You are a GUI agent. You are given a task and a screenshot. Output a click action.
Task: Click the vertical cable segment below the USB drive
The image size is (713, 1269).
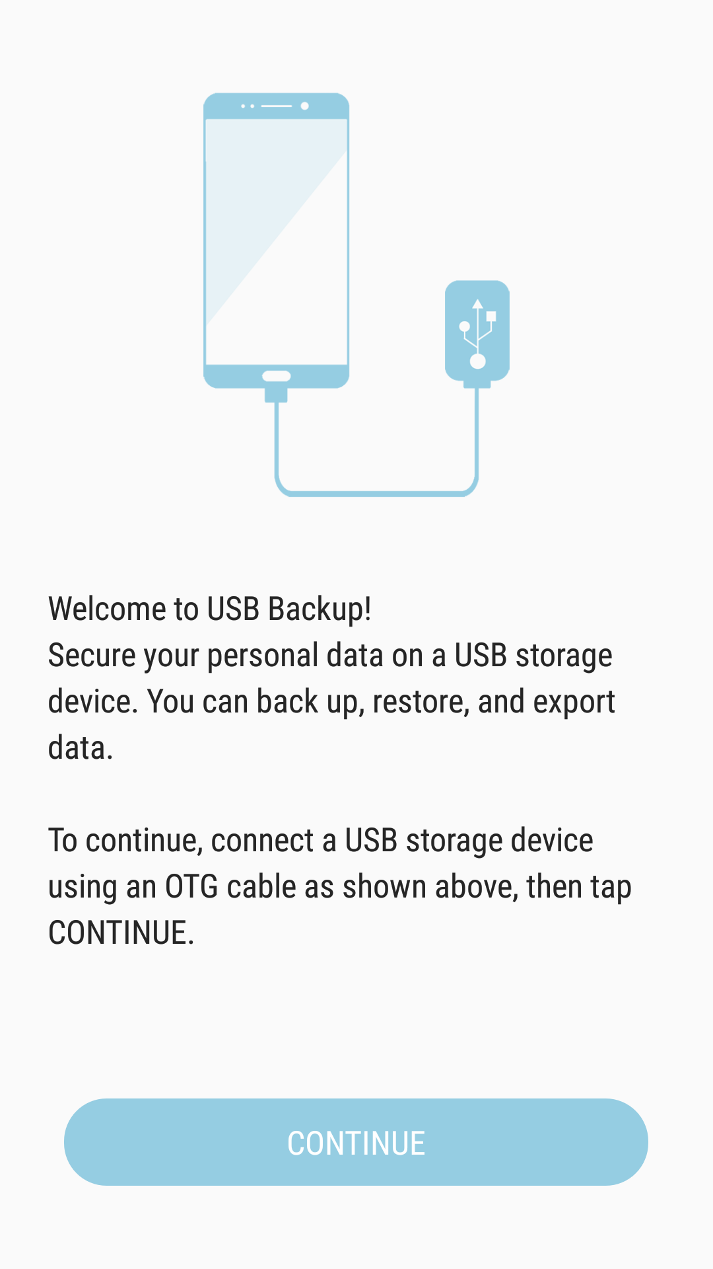[477, 433]
